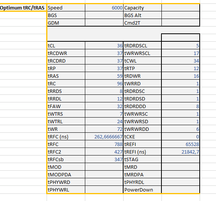Image resolution: width=216 pixels, height=201 pixels.
Task: Select the tREFI value 65528
Action: (x=180, y=144)
